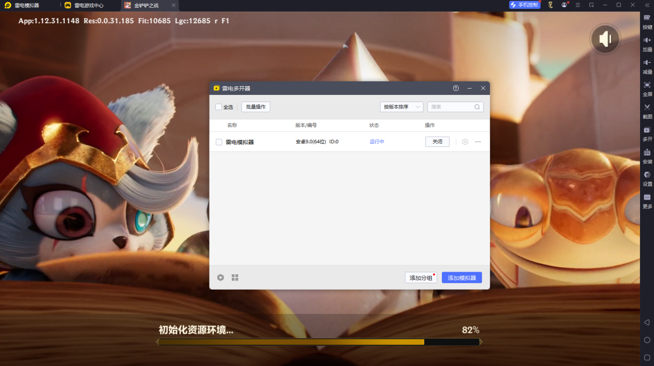Viewport: 654px width, 366px height.
Task: Take screenshot with 截图 scissors icon
Action: click(x=647, y=110)
